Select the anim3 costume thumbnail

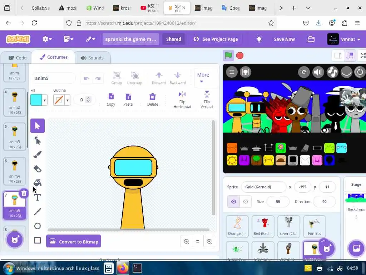tap(14, 136)
